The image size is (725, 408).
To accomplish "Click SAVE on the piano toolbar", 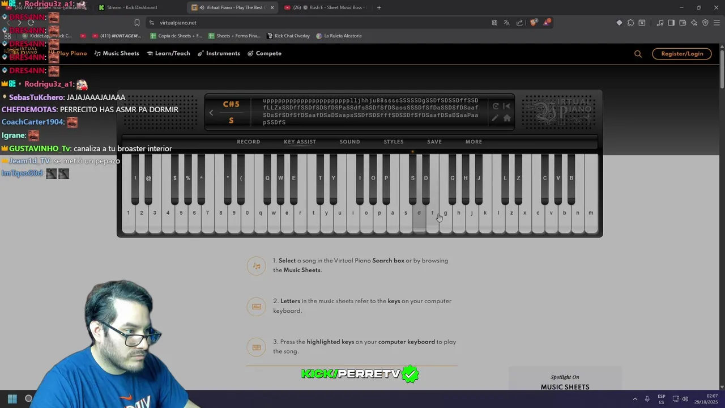I will pos(434,142).
